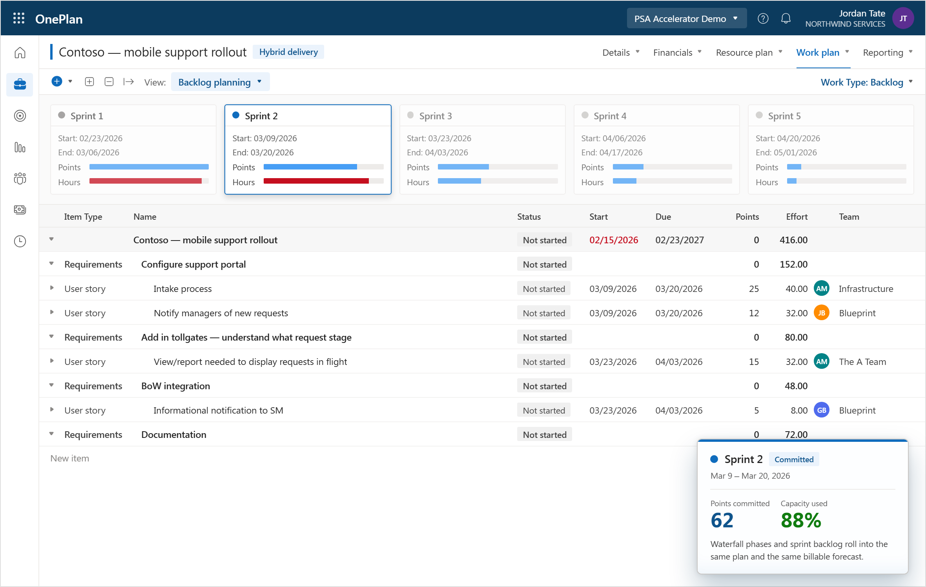This screenshot has width=926, height=587.
Task: Open the people resources sidebar icon
Action: click(x=20, y=179)
